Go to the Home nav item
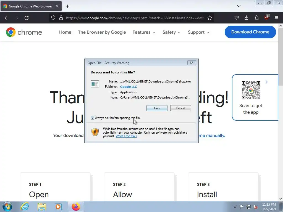The height and width of the screenshot is (212, 283). [65, 32]
